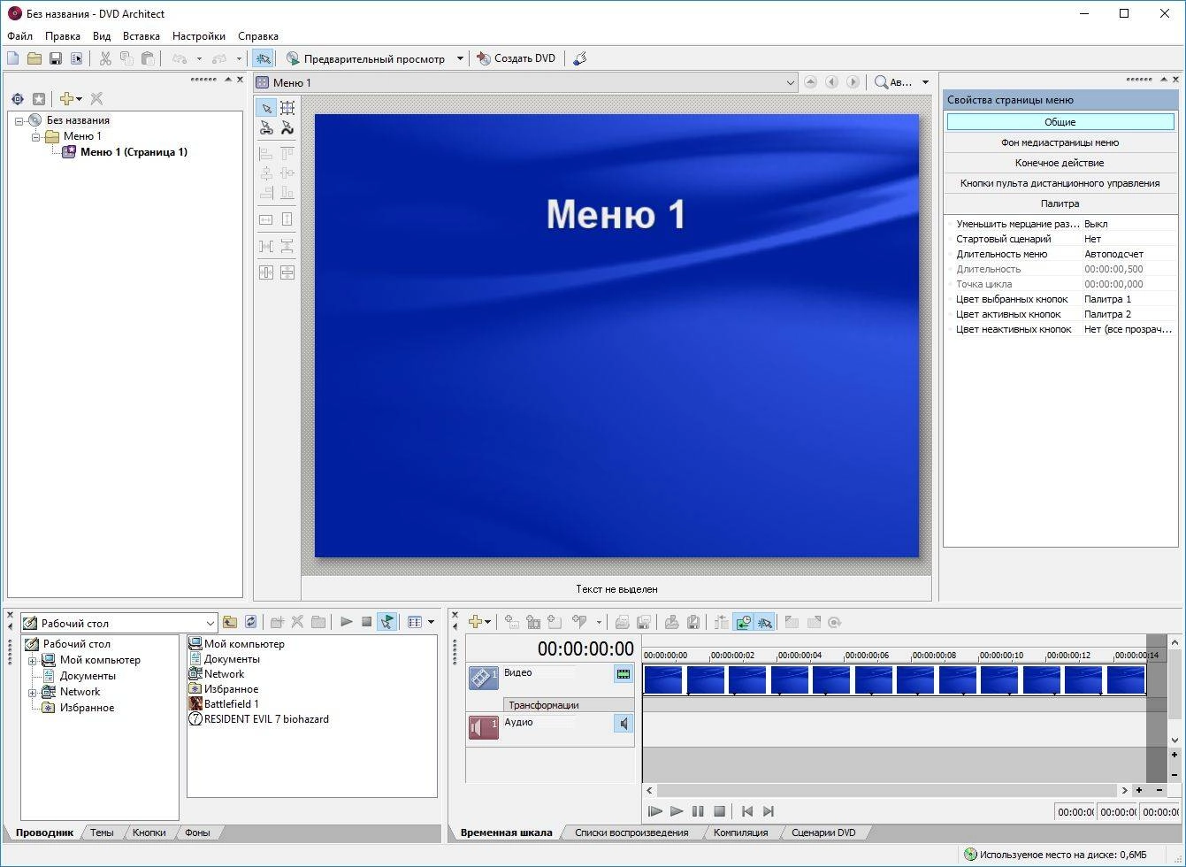
Task: Click the timeline Pause button
Action: [x=698, y=811]
